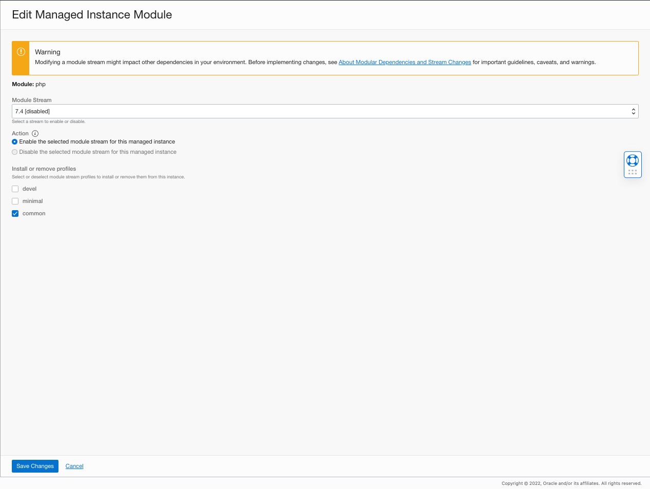Uncheck the common profile checkbox
The width and height of the screenshot is (650, 489).
pyautogui.click(x=15, y=214)
